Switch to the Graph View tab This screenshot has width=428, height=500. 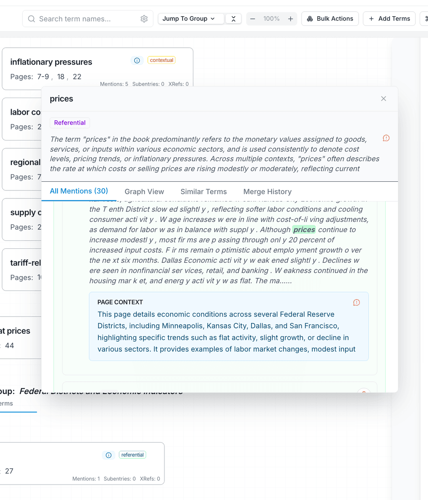click(144, 192)
